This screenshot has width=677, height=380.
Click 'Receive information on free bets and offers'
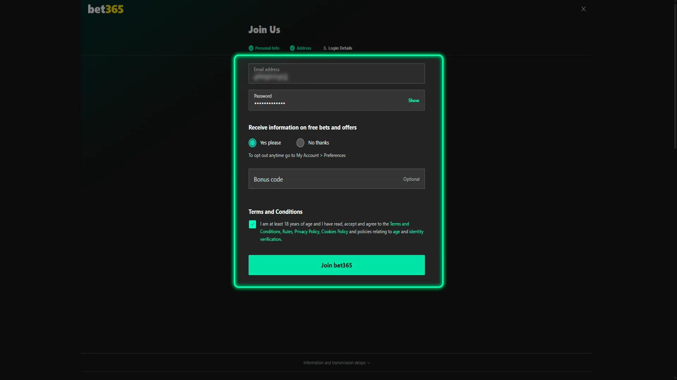tap(302, 127)
